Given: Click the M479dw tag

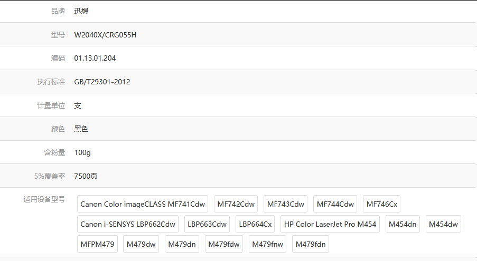Looking at the screenshot, I should pyautogui.click(x=142, y=244).
